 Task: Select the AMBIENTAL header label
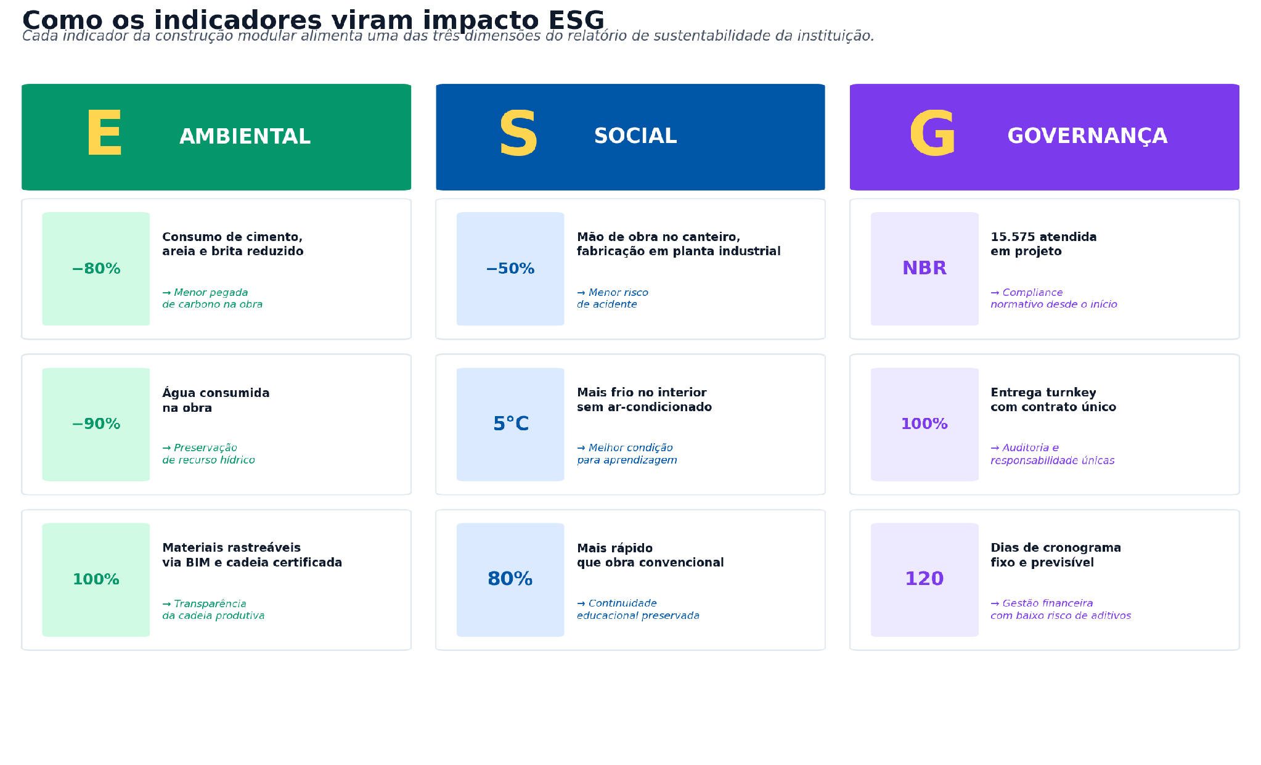(x=245, y=136)
